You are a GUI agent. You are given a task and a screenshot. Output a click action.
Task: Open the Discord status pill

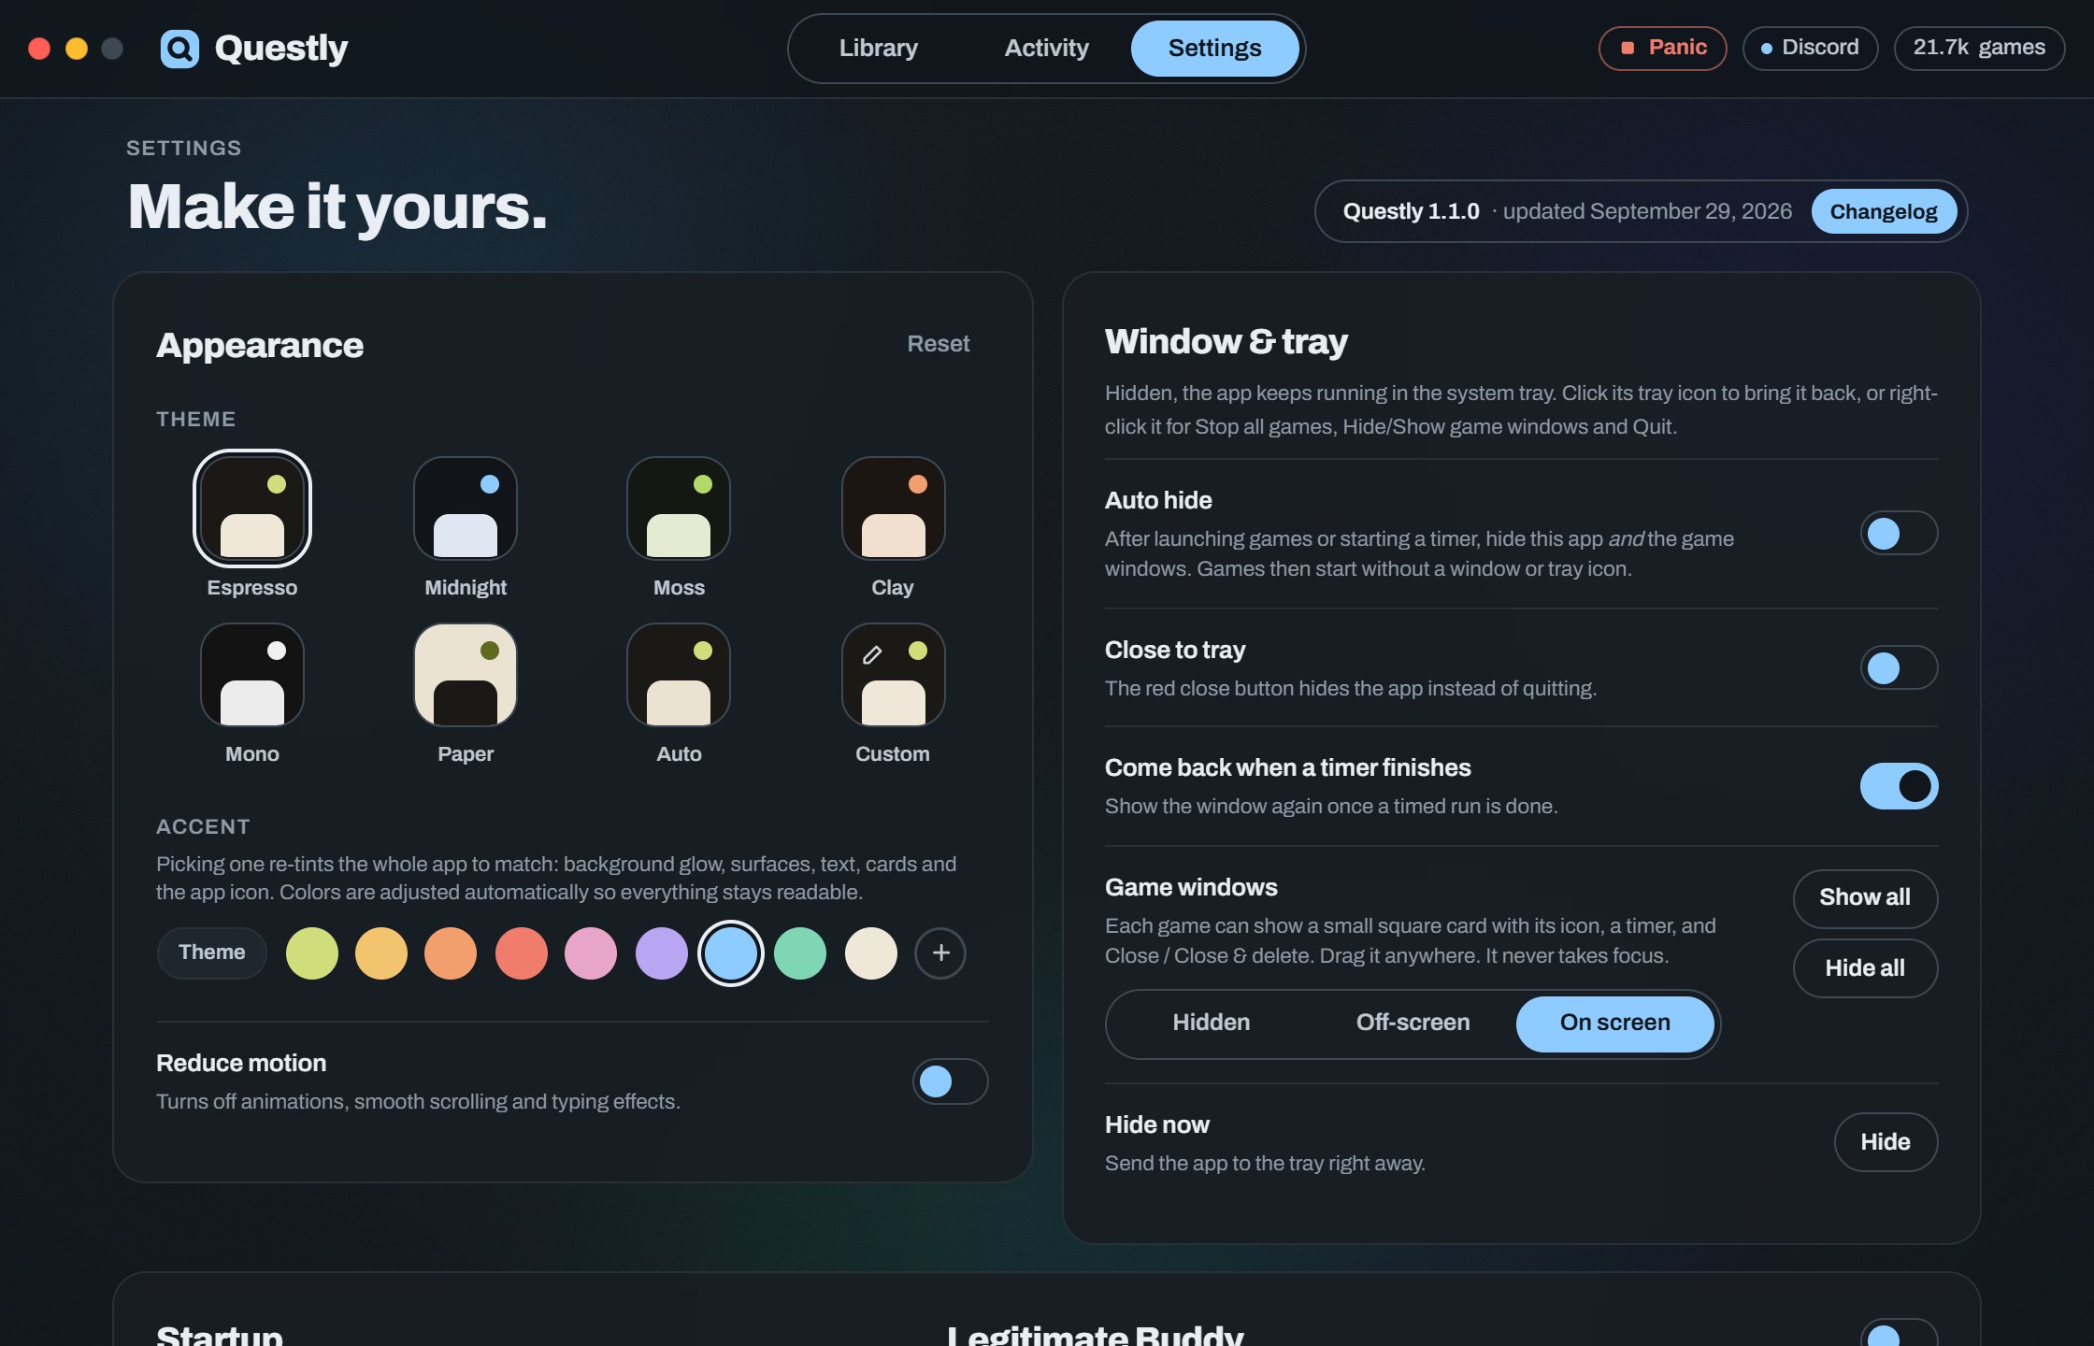tap(1810, 48)
